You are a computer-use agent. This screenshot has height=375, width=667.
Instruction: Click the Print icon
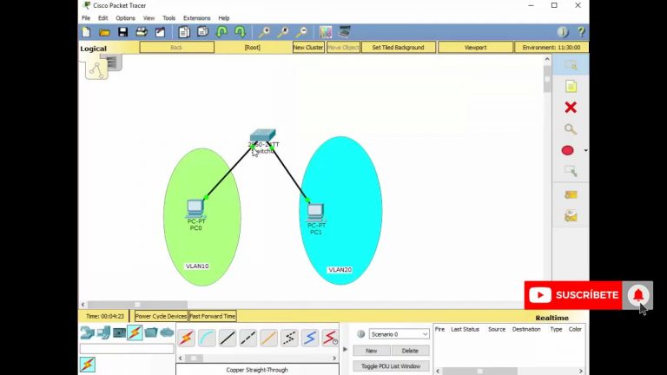coord(142,32)
